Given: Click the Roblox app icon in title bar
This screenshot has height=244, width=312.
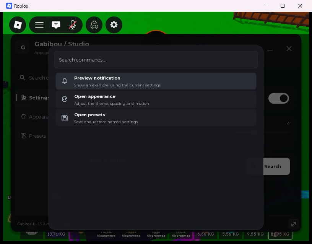Looking at the screenshot, I should point(9,6).
